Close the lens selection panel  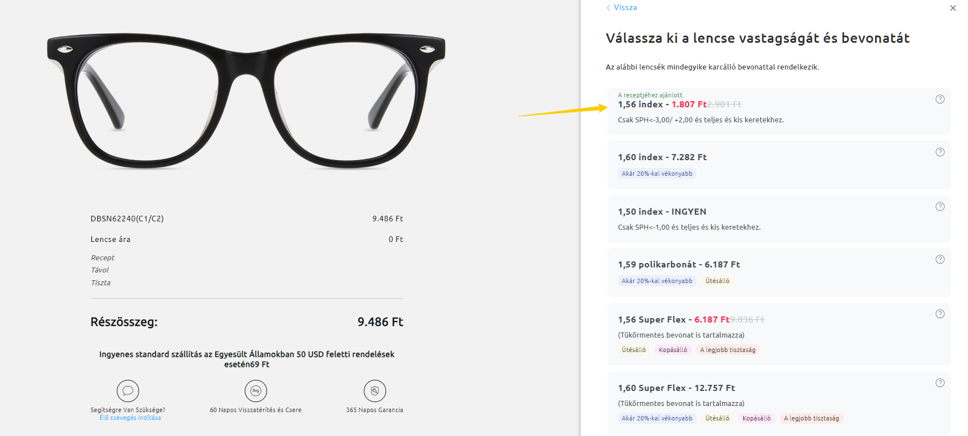pos(952,8)
